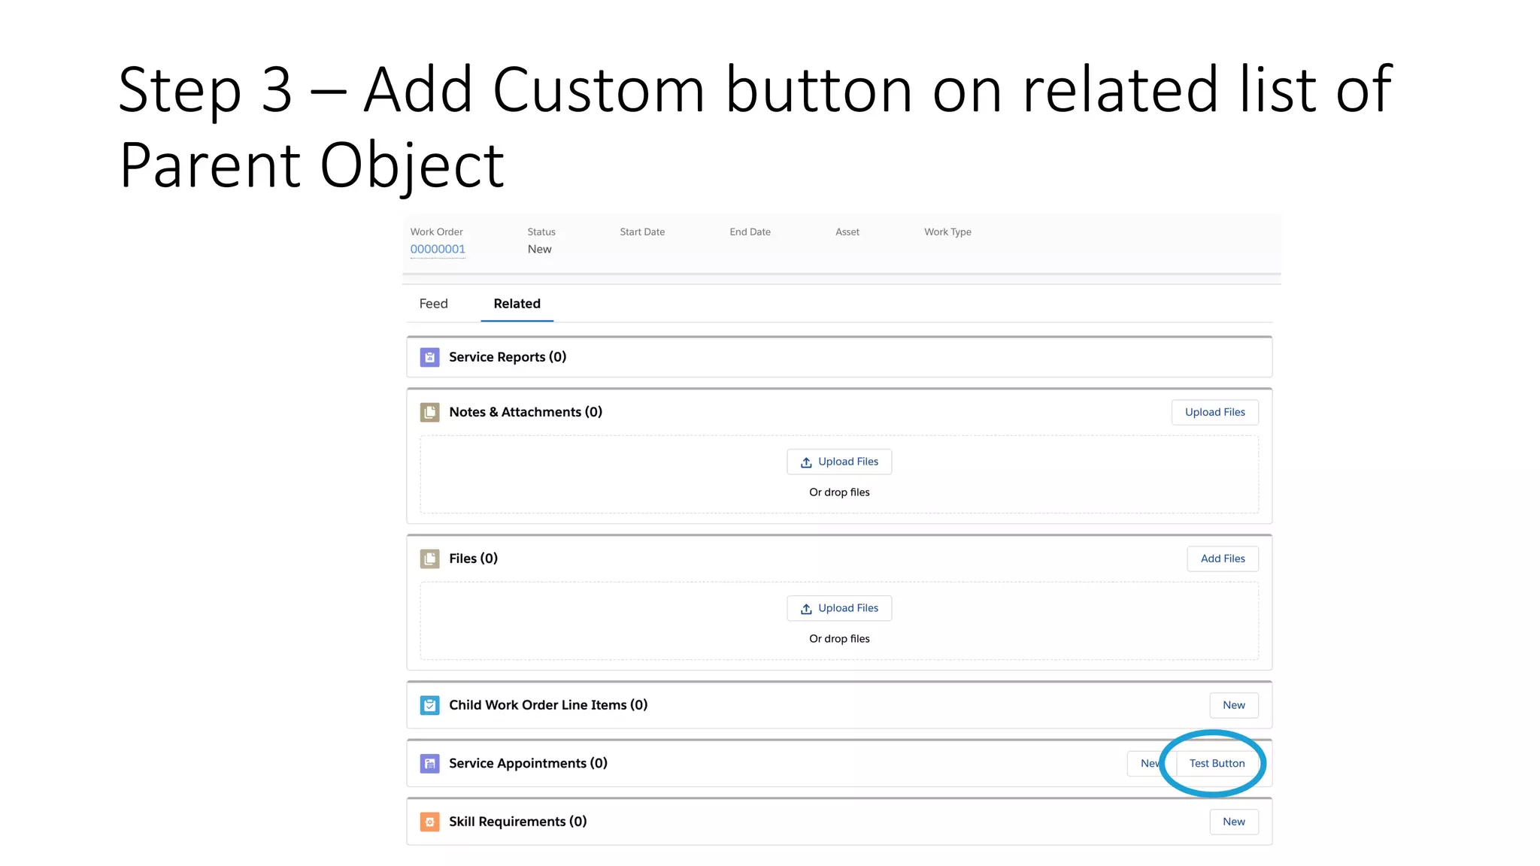Click the Service Reports list icon
1540x866 pixels.
tap(429, 357)
